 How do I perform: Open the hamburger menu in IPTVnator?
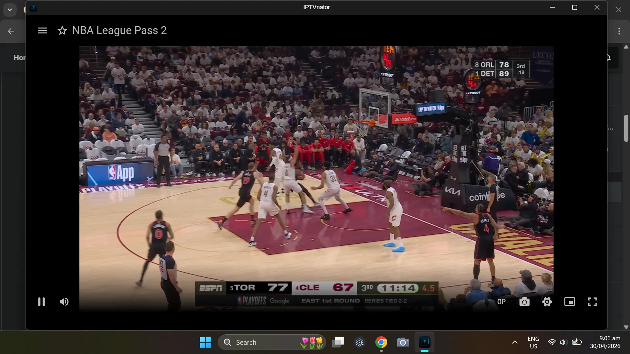pyautogui.click(x=43, y=30)
